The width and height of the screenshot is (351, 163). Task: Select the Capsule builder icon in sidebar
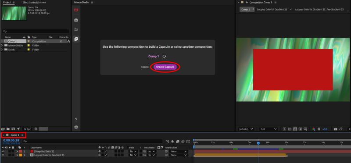[x=76, y=39]
